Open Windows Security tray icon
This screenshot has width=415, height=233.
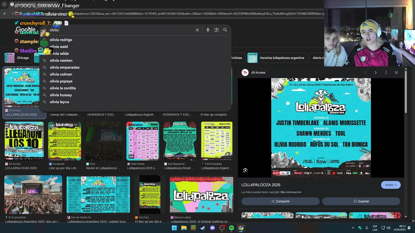pos(360,228)
